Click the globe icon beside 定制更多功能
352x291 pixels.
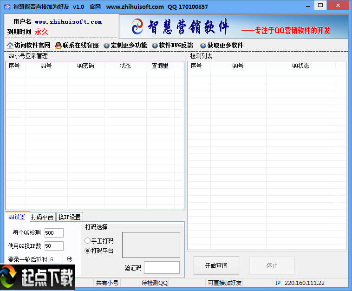click(107, 46)
